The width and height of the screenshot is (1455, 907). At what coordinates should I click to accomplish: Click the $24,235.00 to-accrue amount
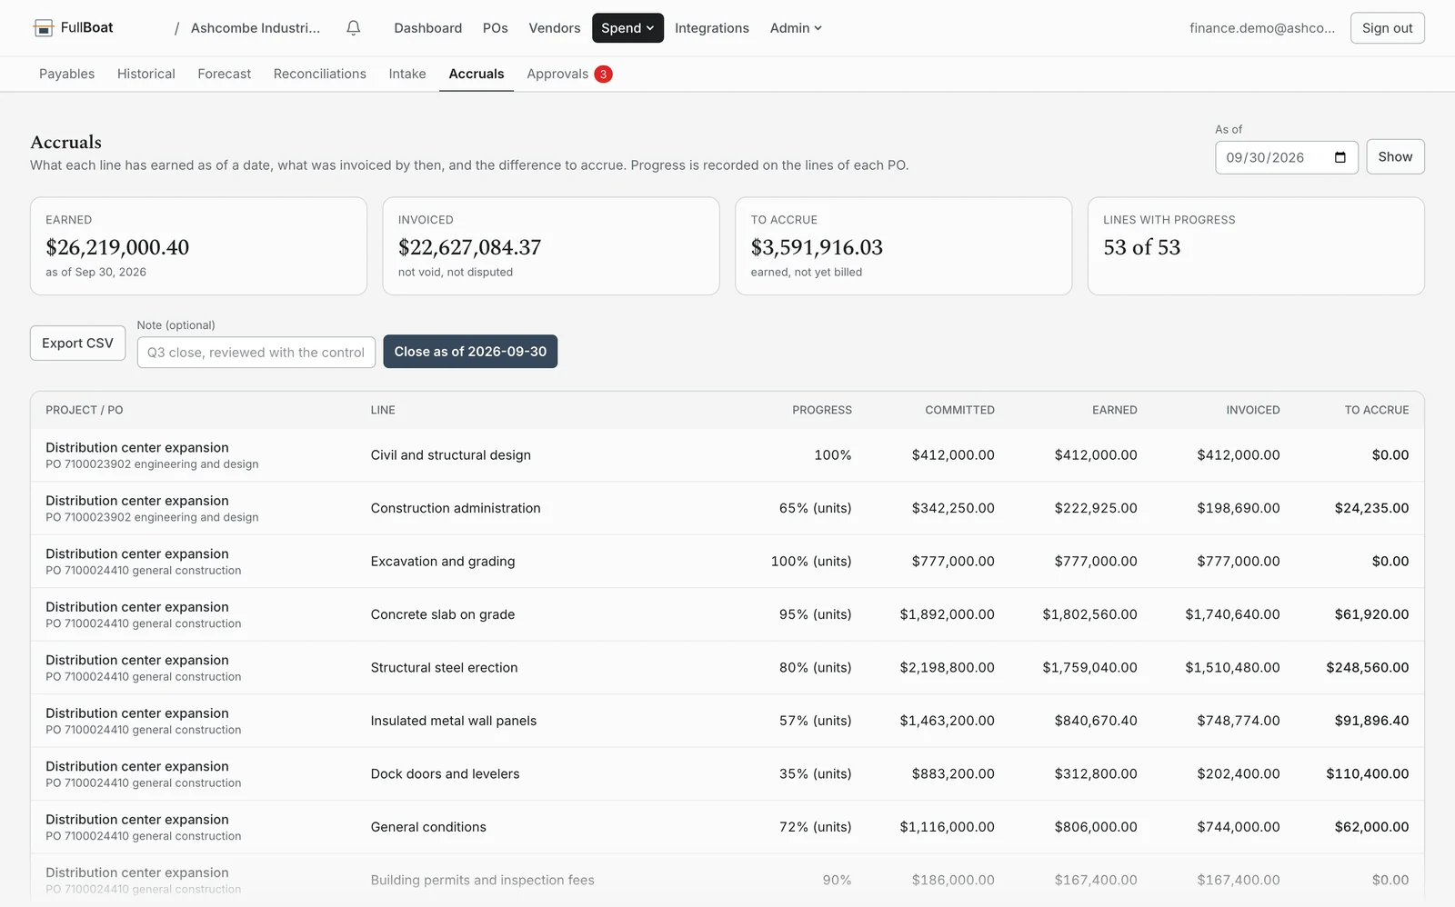click(1371, 508)
